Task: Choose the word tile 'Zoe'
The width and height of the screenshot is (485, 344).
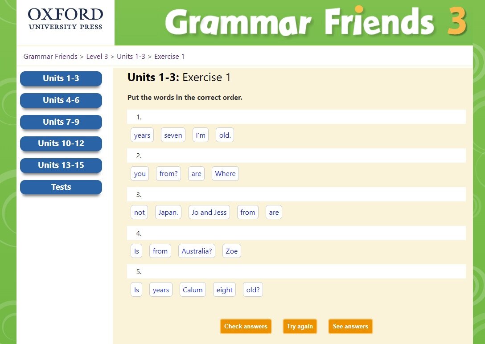Action: coord(232,251)
